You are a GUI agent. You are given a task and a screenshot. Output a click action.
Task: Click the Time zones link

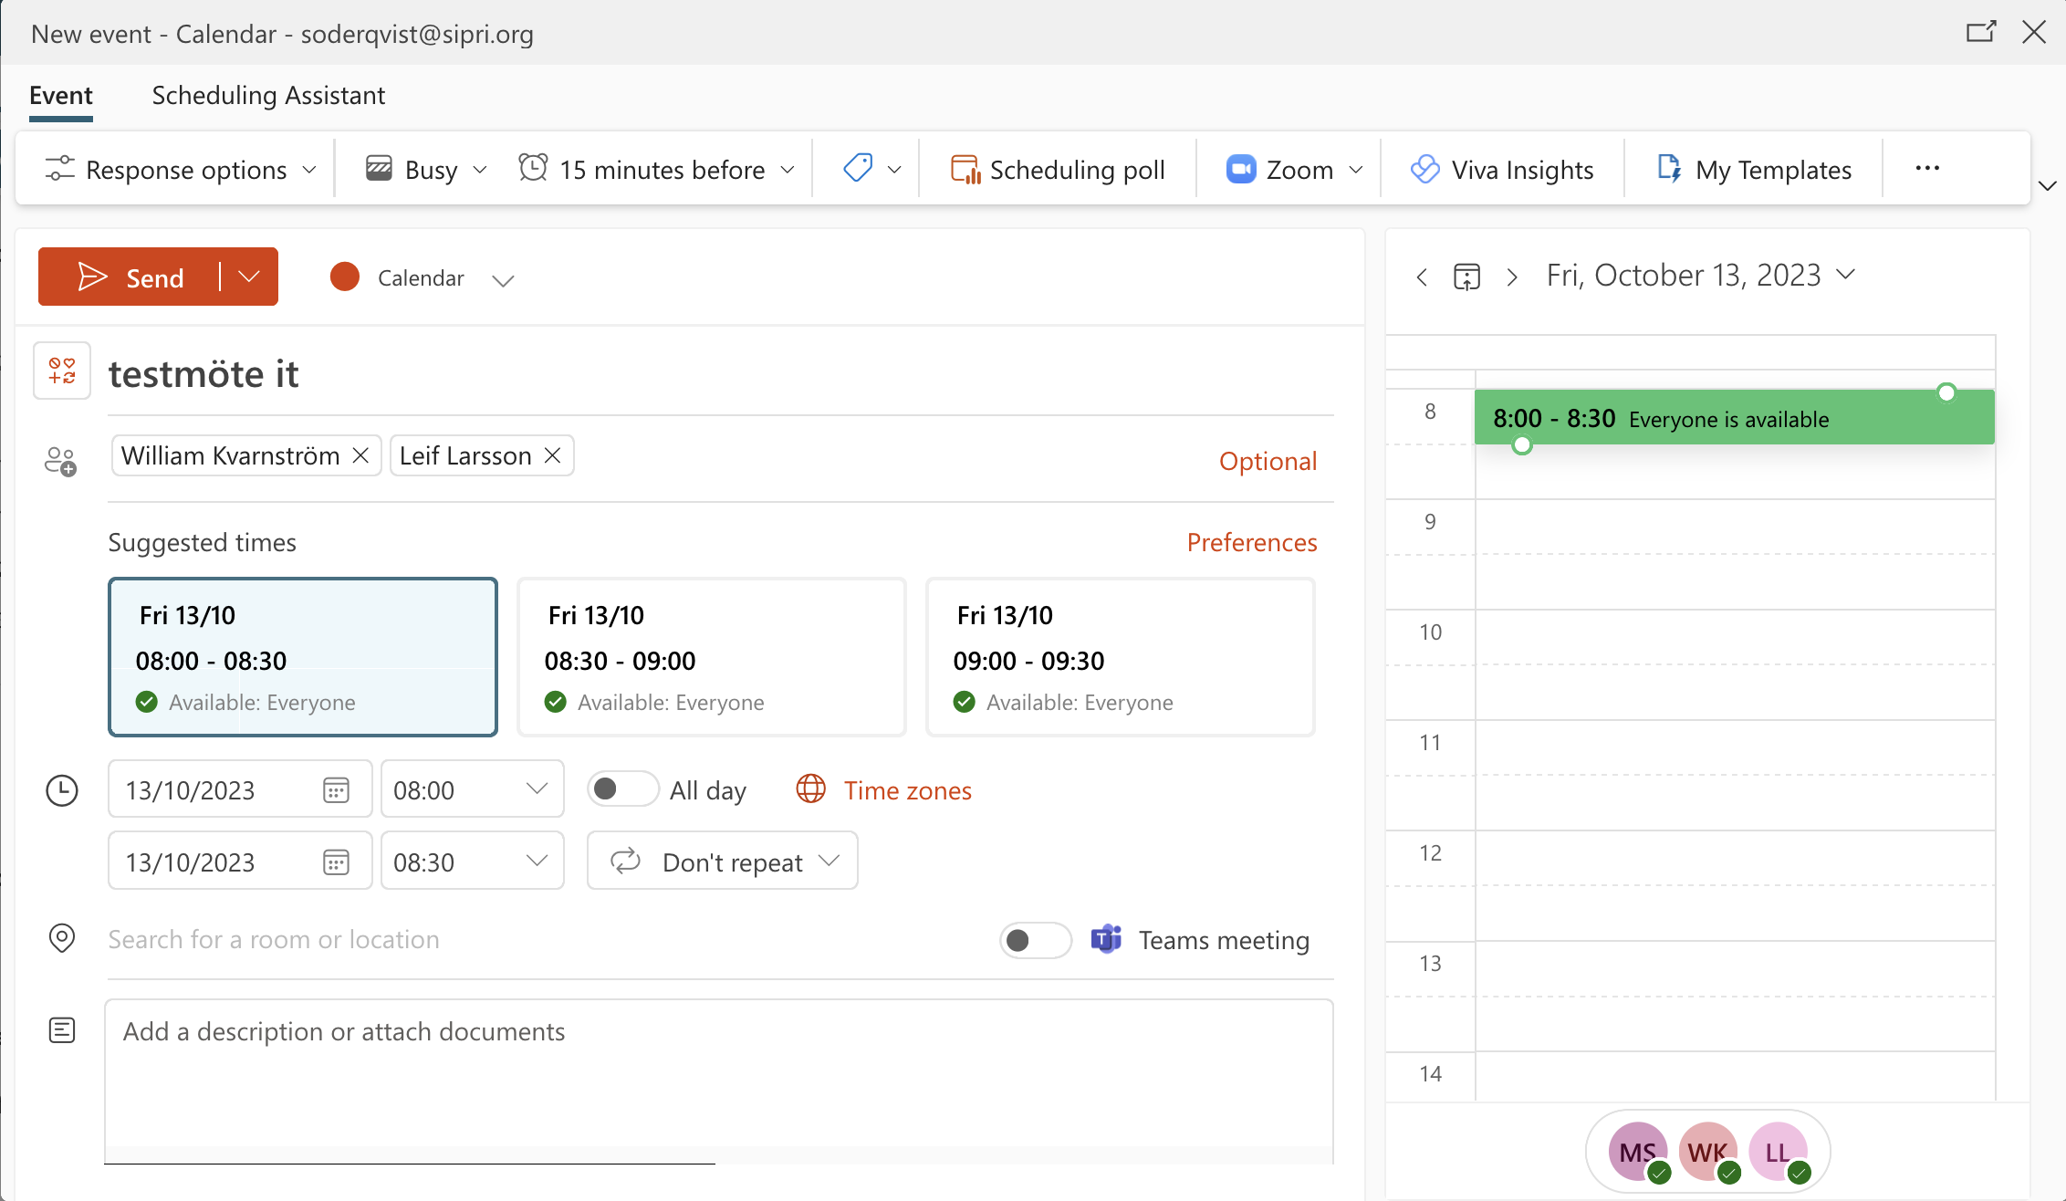(906, 790)
